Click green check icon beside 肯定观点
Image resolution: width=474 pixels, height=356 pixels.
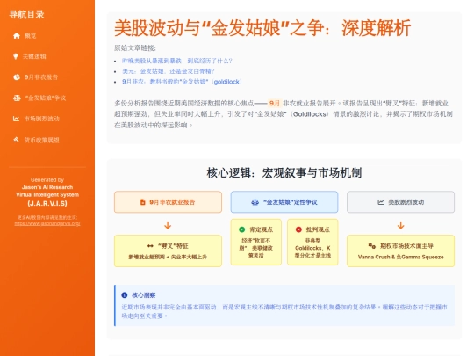click(x=242, y=229)
